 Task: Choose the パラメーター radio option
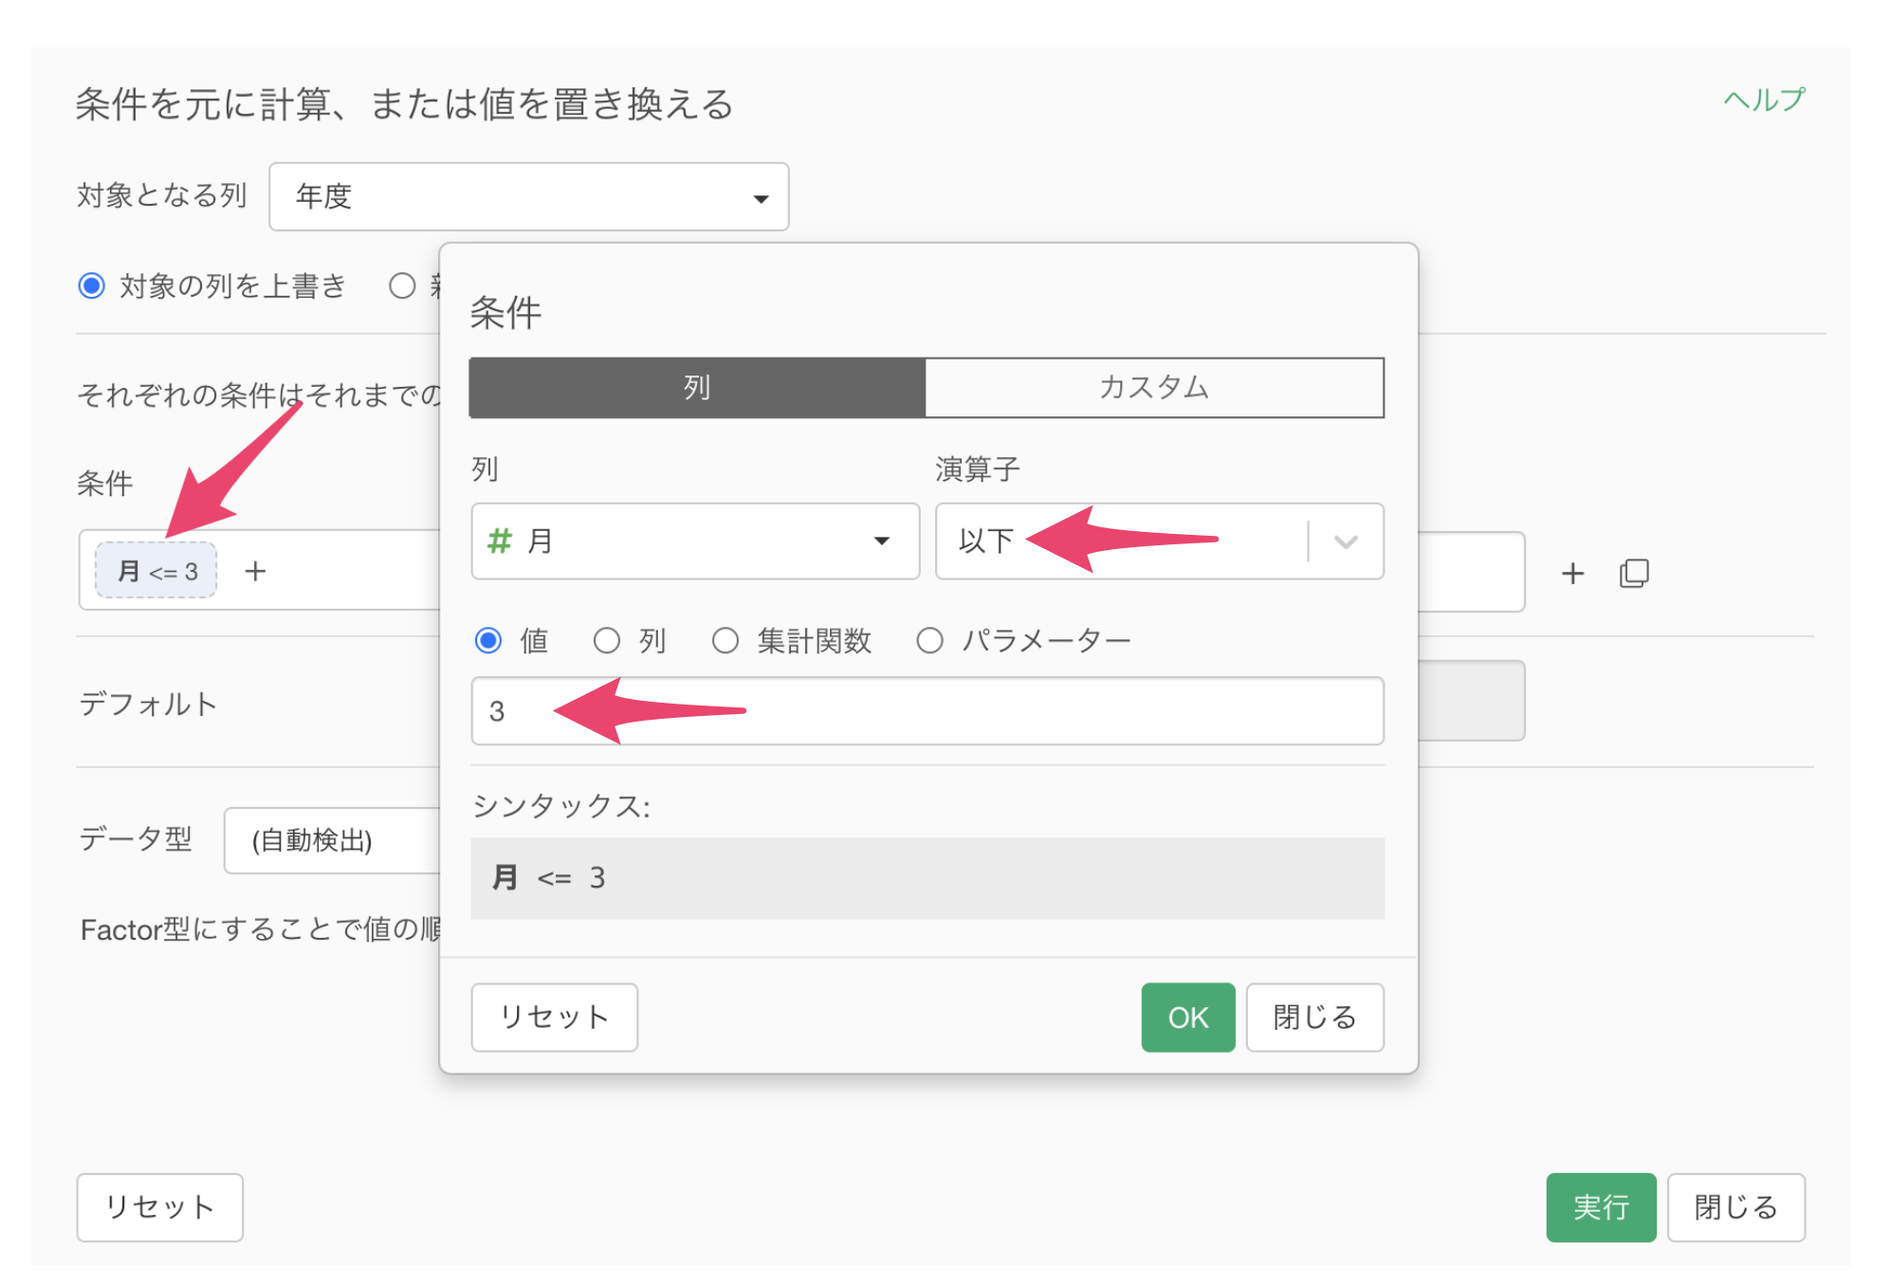coord(929,641)
